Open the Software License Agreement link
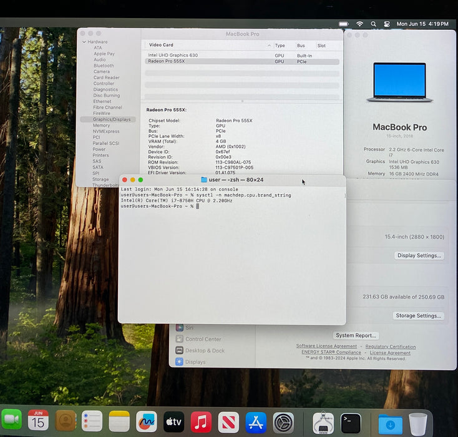This screenshot has width=458, height=437. point(326,346)
